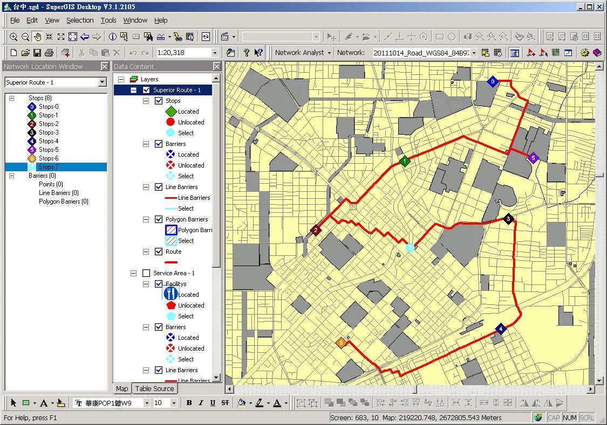
Task: Click the purple book help icon
Action: pos(597,53)
